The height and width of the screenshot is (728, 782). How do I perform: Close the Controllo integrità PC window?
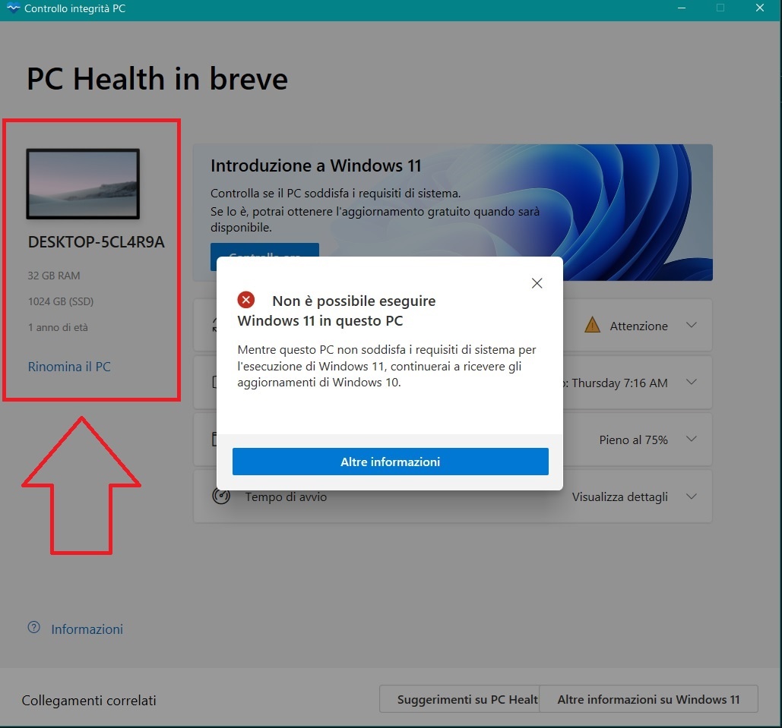pos(759,8)
